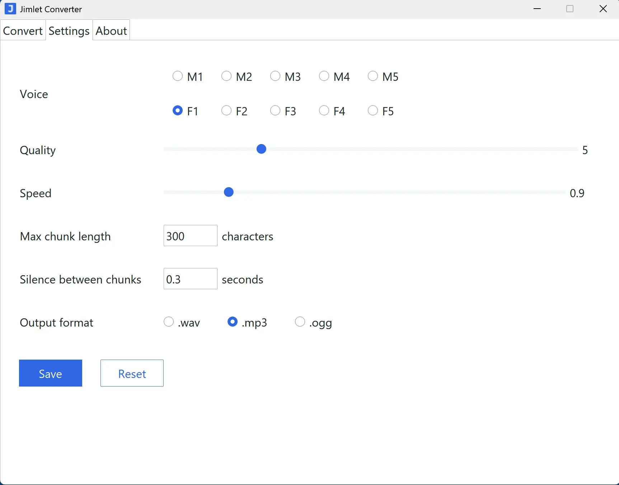Select the M4 voice option
Screen dimensions: 619x485
pos(324,76)
